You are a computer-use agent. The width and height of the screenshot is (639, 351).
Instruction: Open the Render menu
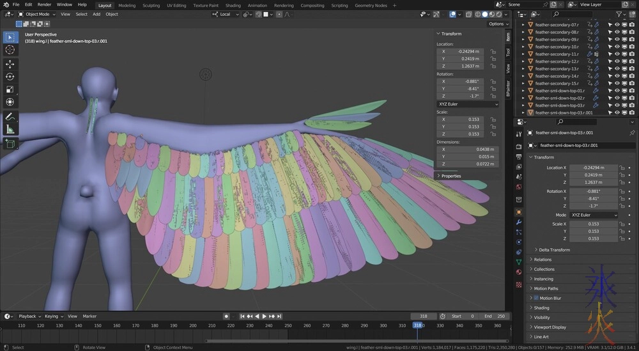[x=44, y=4]
